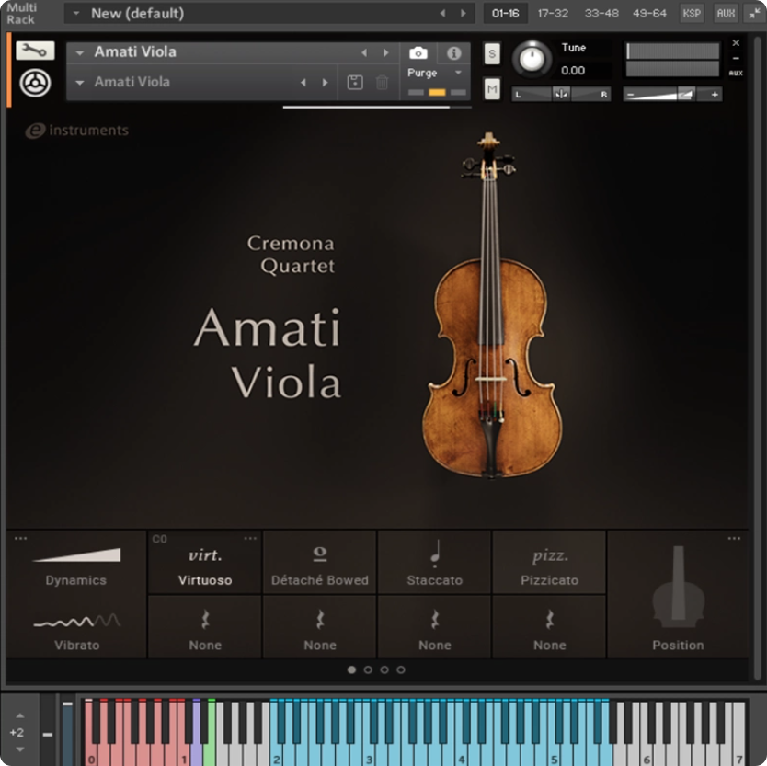
Task: Go to first page dot indicator
Action: tap(351, 669)
